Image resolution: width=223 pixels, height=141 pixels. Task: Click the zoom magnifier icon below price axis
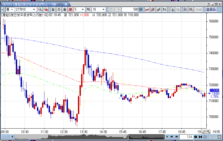[x=208, y=132]
